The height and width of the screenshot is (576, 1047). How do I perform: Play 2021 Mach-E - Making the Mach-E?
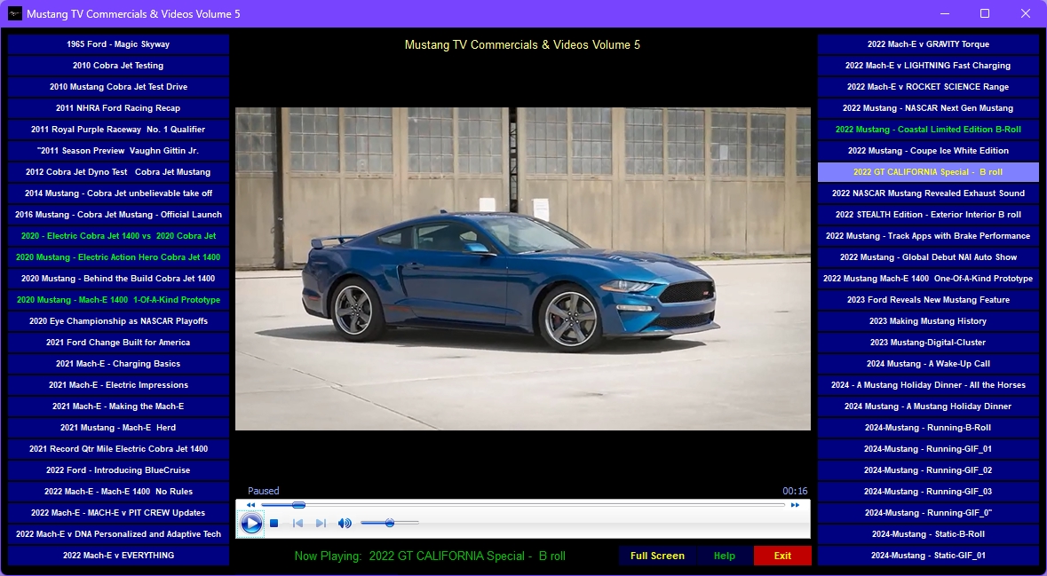(x=118, y=406)
